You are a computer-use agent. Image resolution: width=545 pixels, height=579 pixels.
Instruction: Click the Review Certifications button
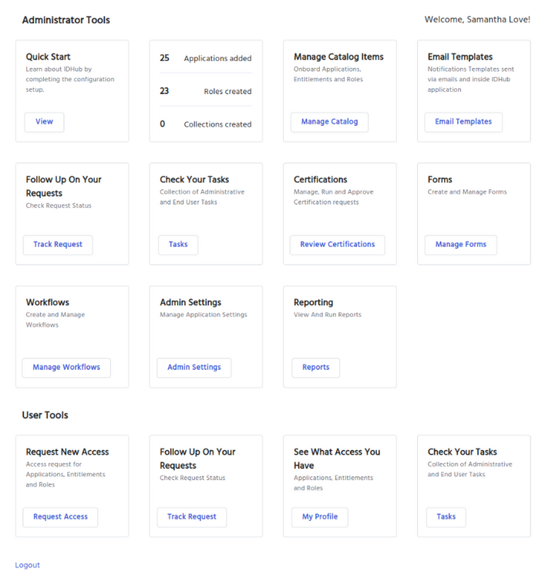[337, 245]
